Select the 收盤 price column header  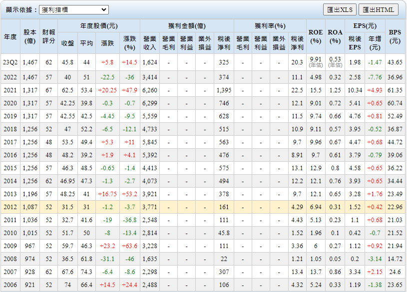point(67,43)
